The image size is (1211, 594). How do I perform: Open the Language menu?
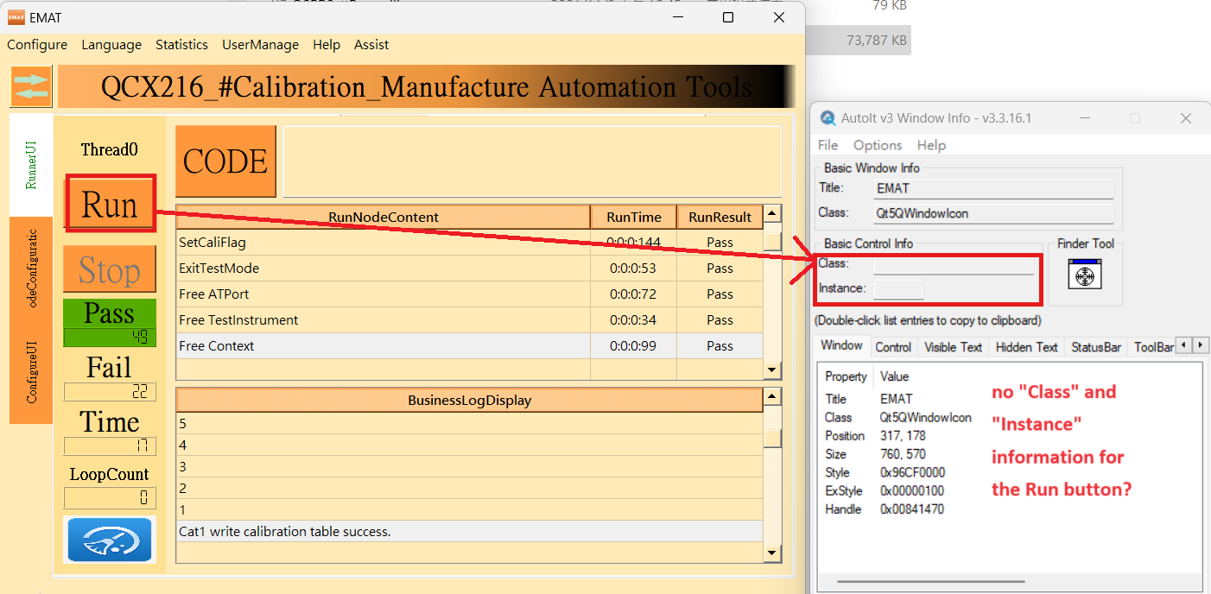coord(111,45)
